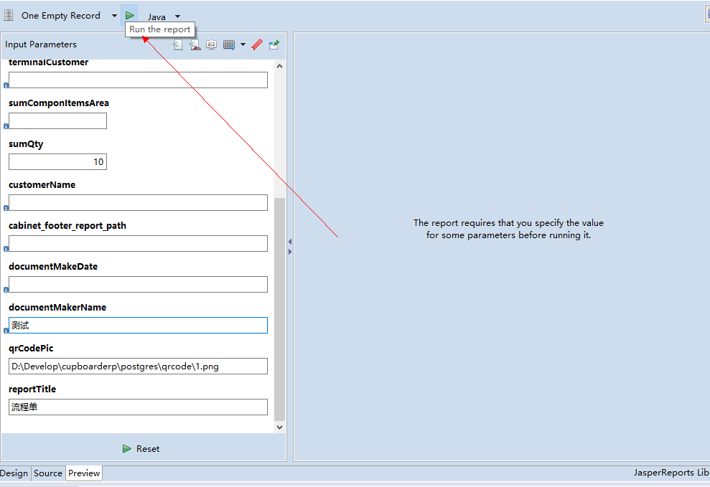Screen dimensions: 710x487
Task: Click the info indicator beside sumComponItemsArea field
Action: tap(6, 126)
